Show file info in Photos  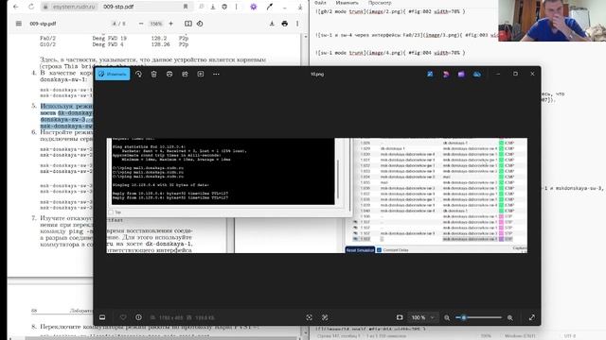pos(138,317)
